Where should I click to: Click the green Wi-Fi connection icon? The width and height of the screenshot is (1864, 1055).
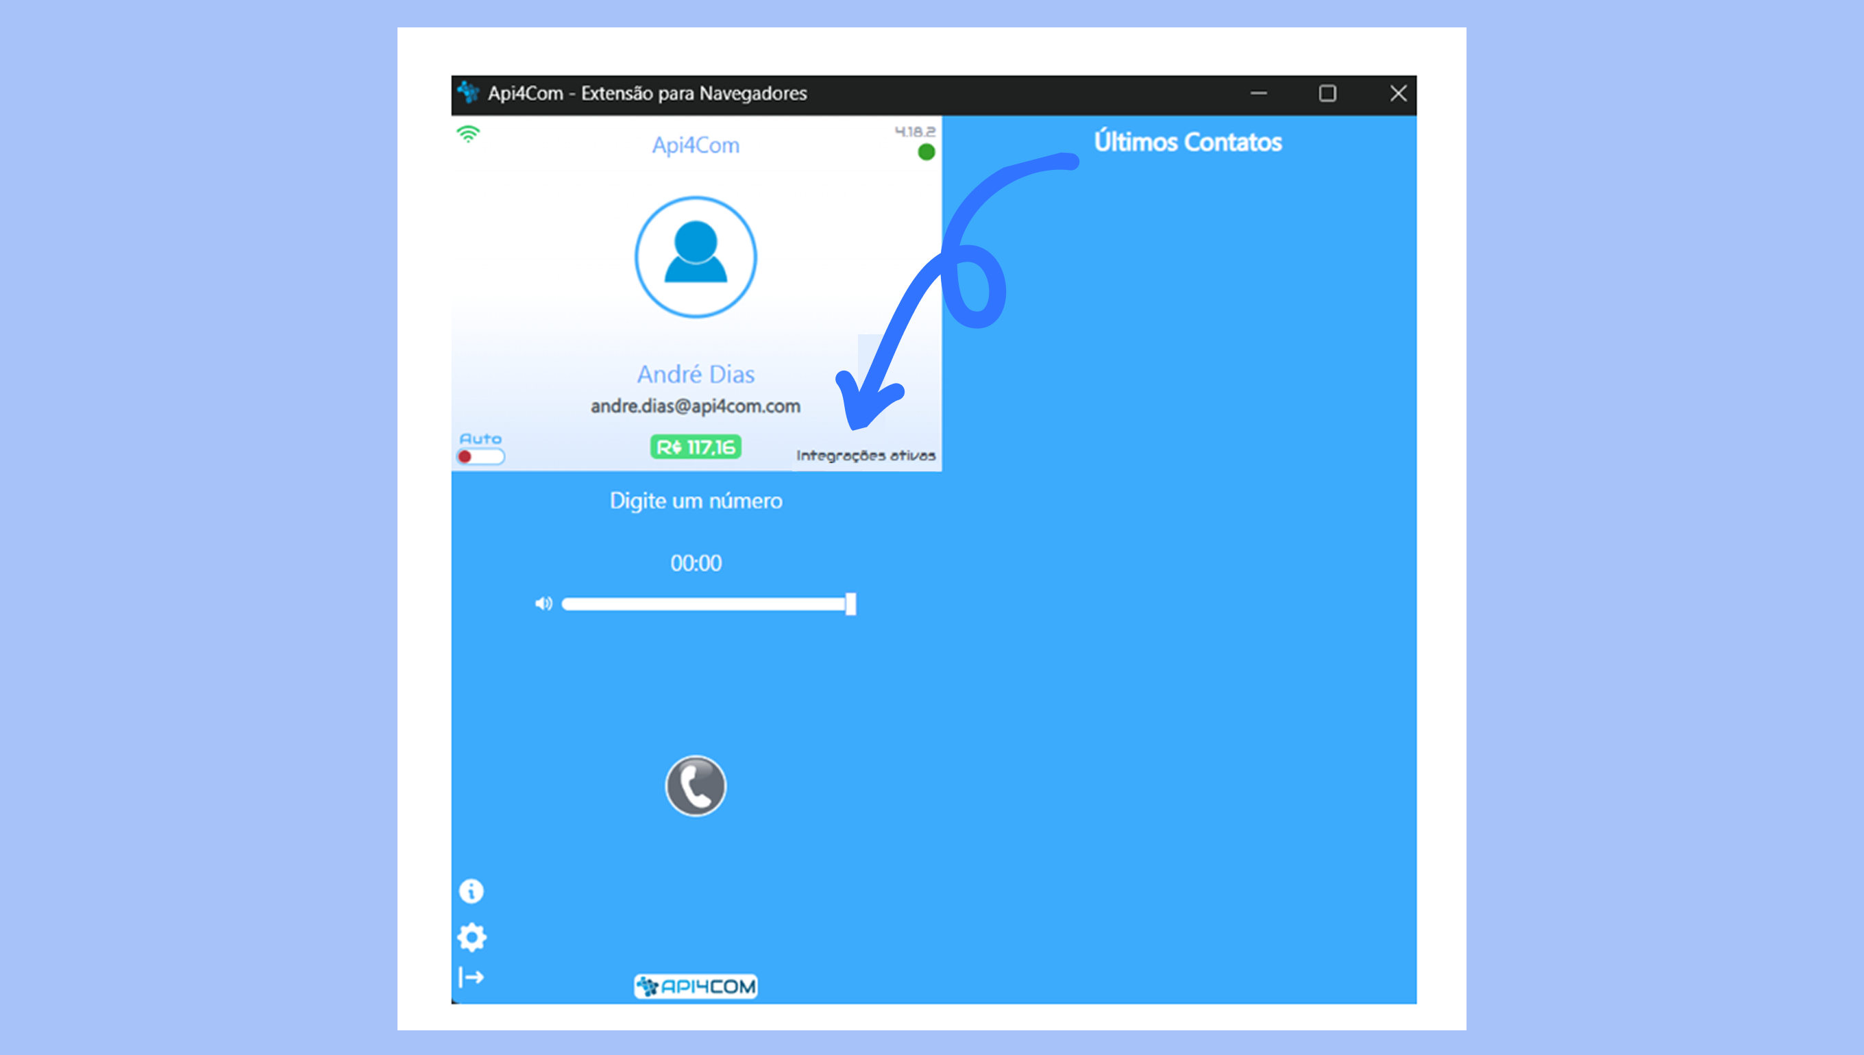pyautogui.click(x=468, y=134)
